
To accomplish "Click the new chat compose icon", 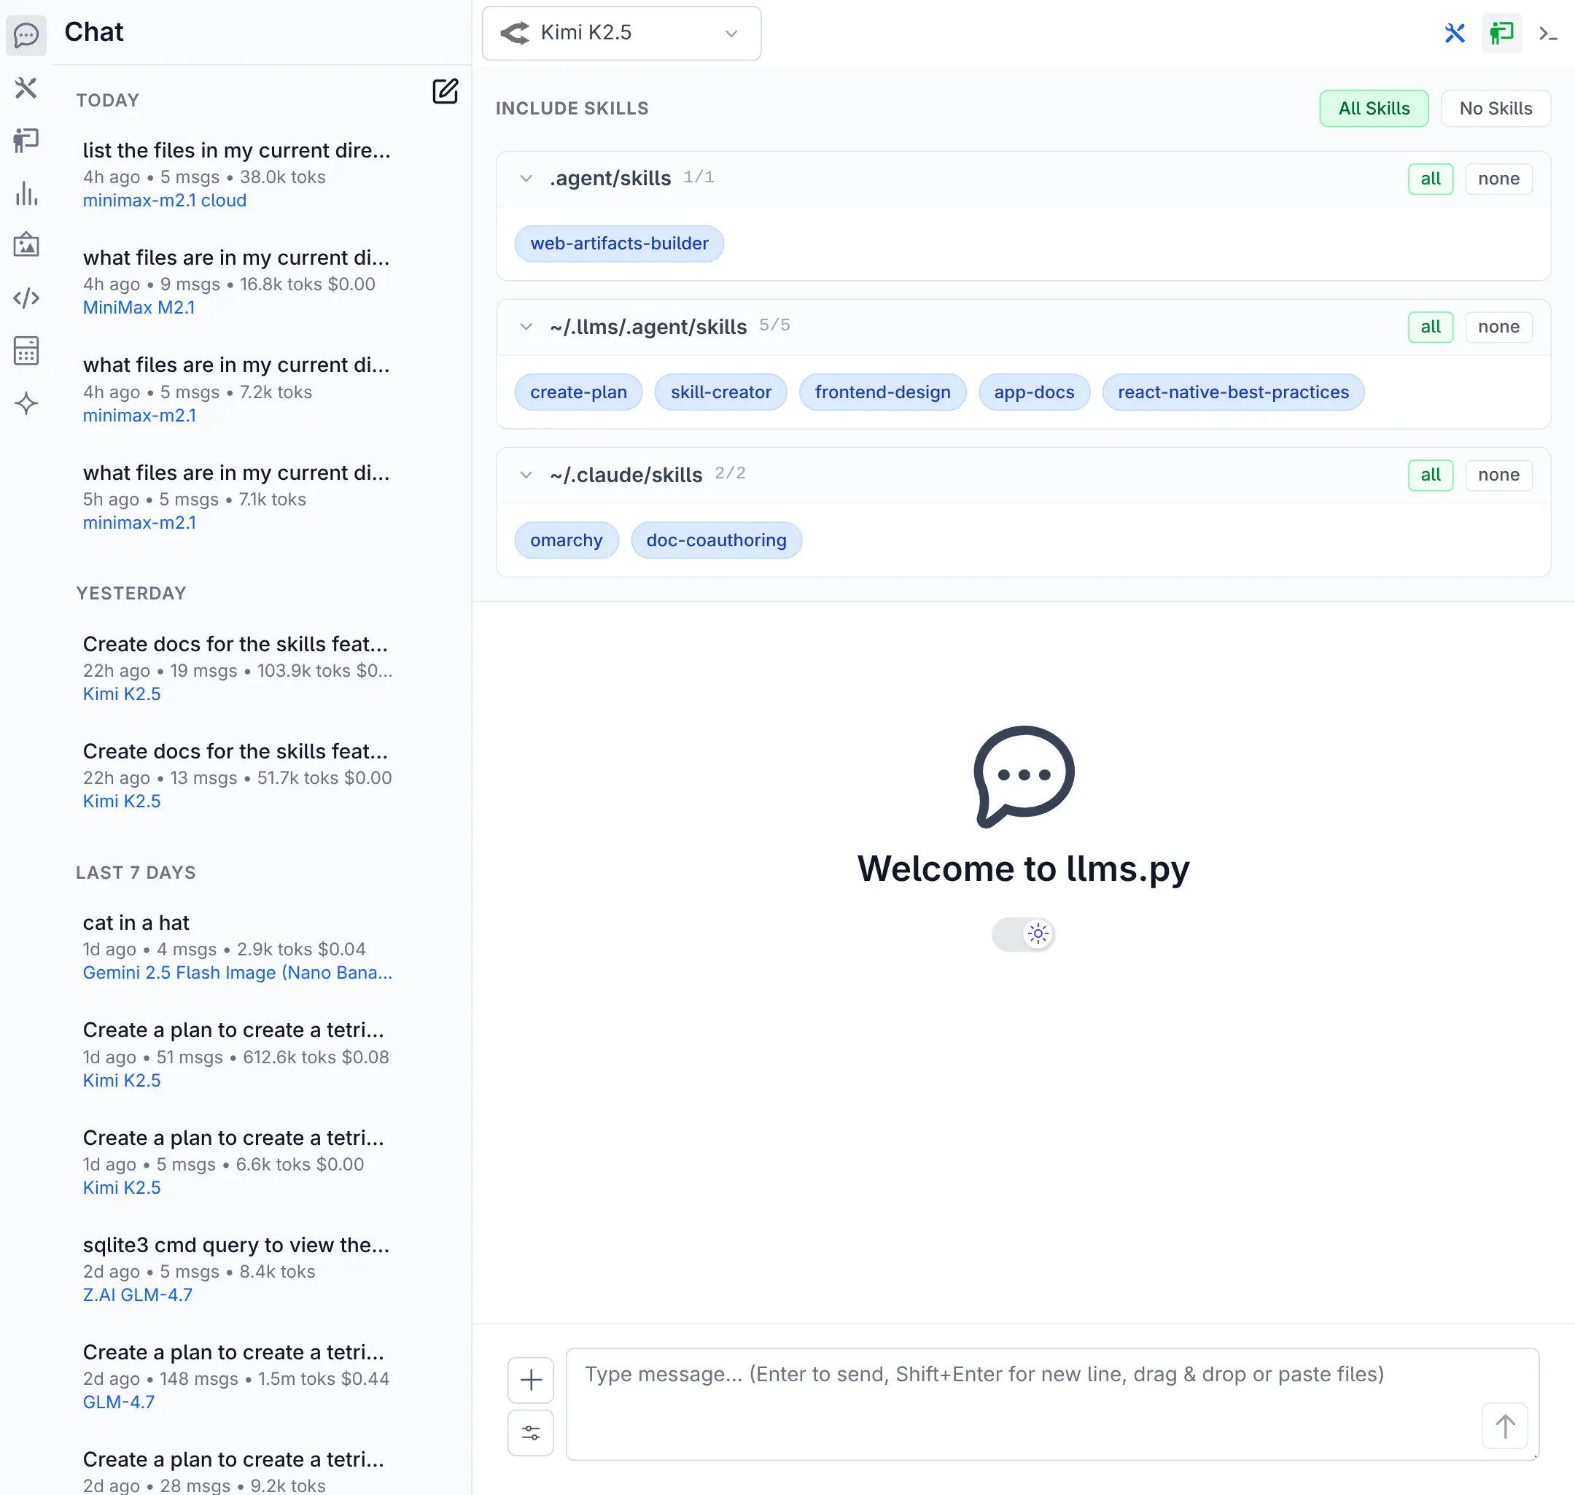I will 445,91.
